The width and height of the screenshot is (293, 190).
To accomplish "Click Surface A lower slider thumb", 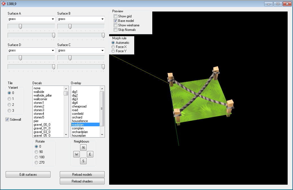I will (x=54, y=35).
